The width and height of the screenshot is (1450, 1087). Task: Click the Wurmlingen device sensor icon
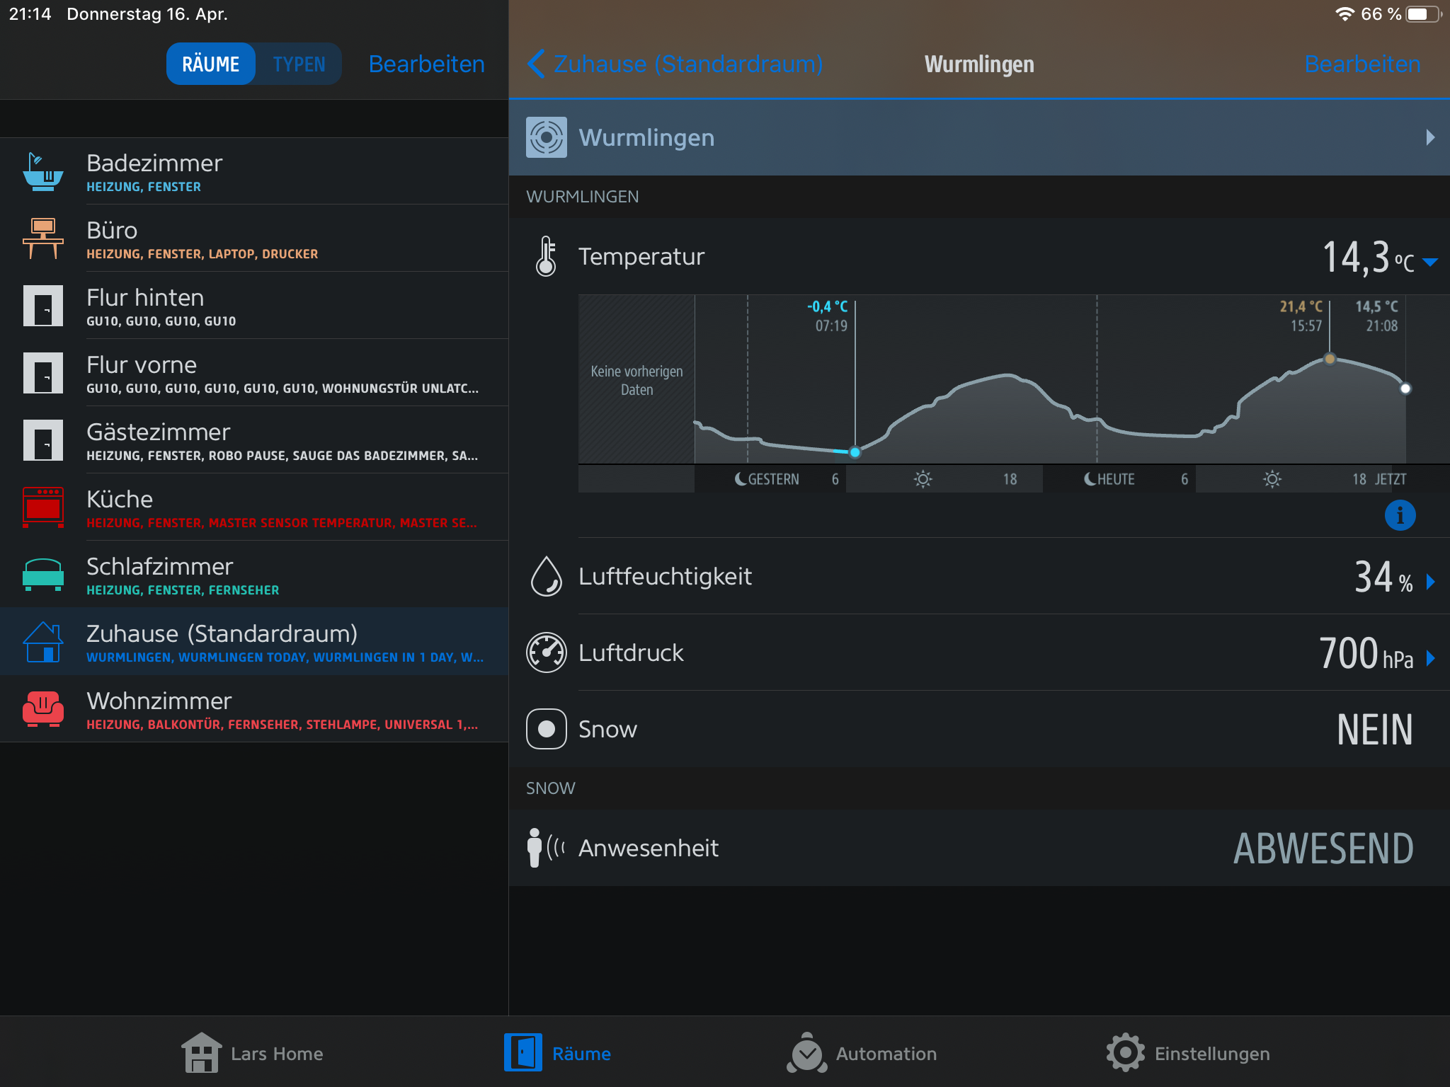(x=546, y=137)
